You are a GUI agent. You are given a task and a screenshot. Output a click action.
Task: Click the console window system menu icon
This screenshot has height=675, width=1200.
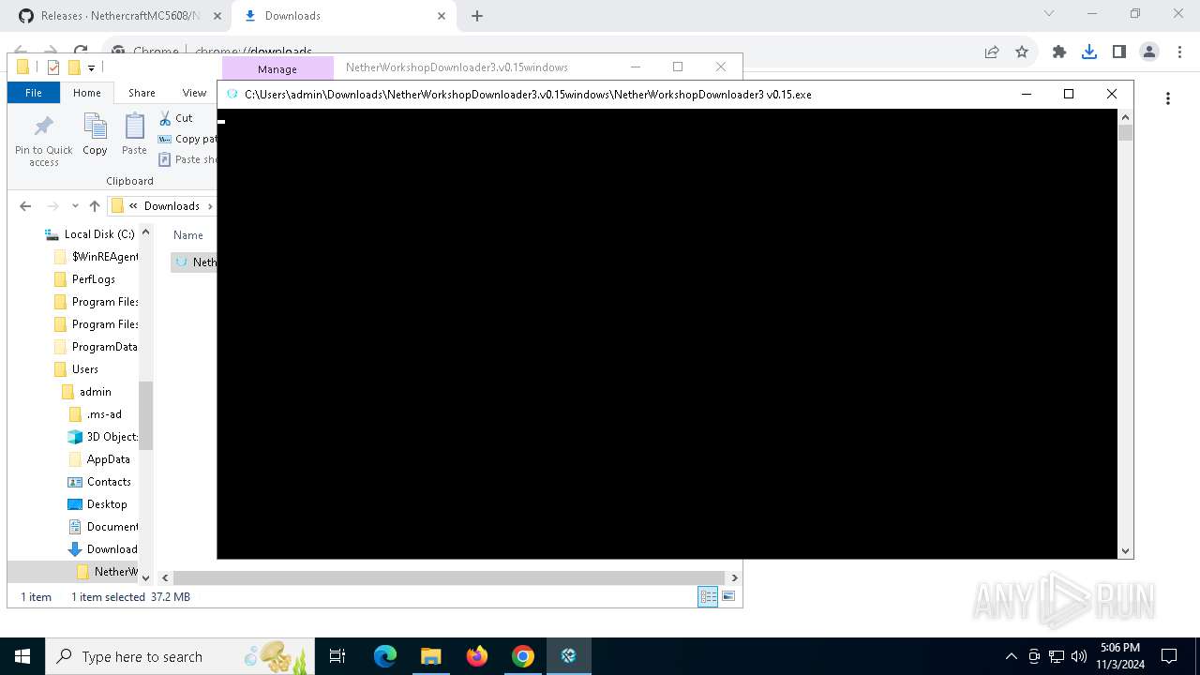232,94
